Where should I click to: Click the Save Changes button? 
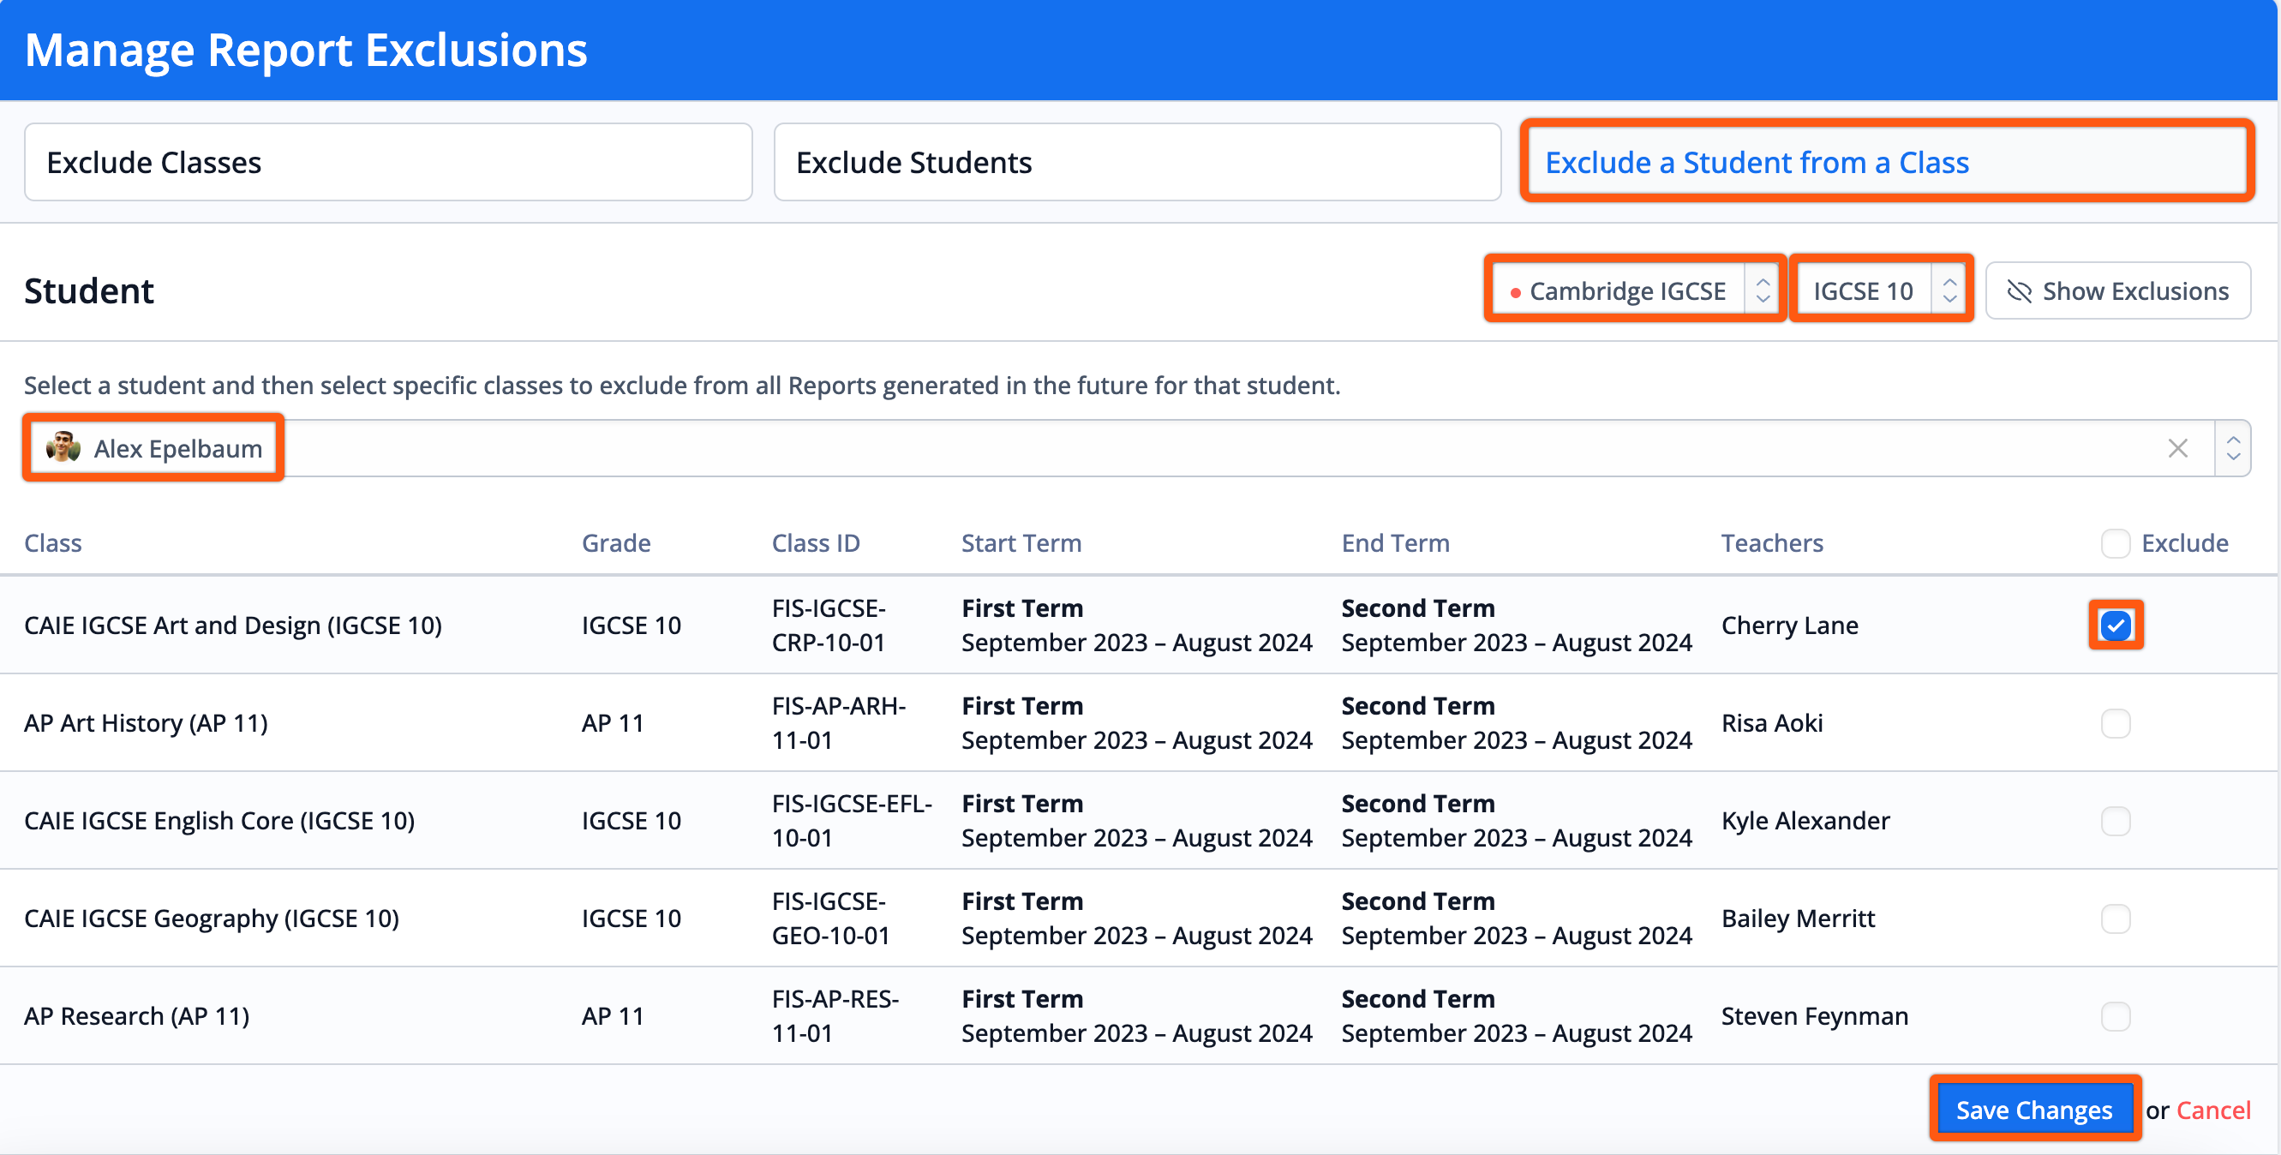[x=2034, y=1109]
